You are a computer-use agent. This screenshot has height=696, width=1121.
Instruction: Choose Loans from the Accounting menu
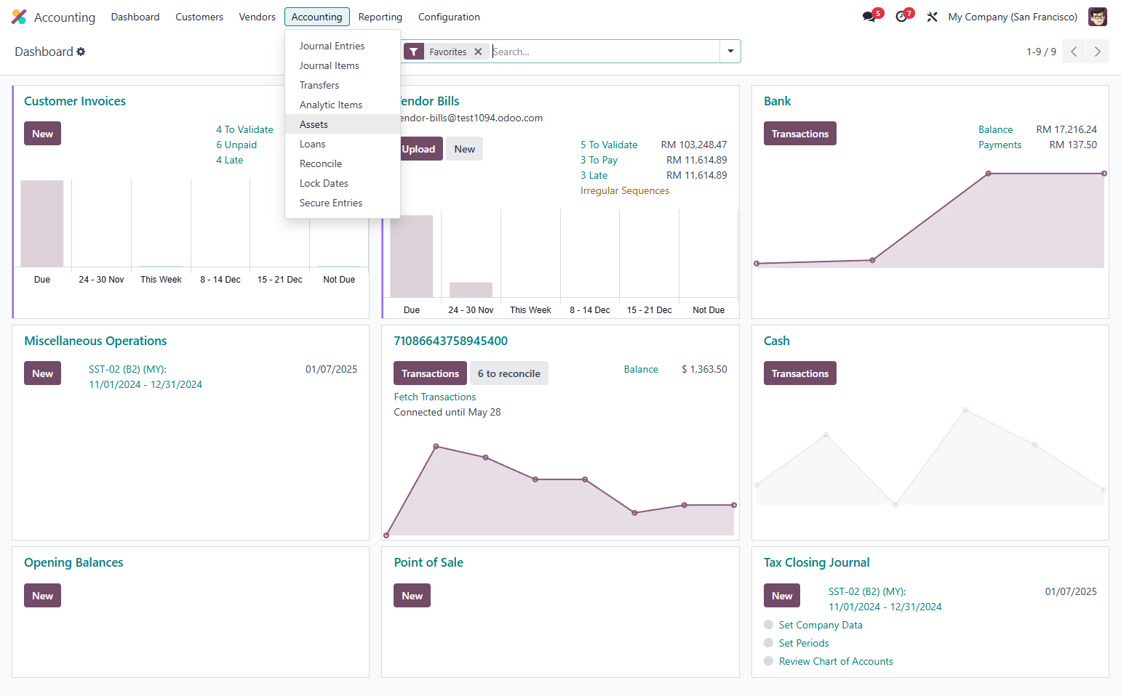click(x=343, y=144)
